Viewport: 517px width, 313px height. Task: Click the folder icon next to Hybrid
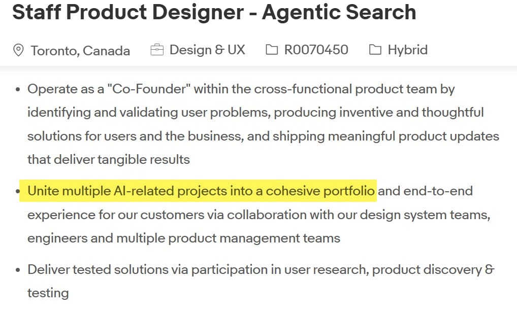coord(375,50)
